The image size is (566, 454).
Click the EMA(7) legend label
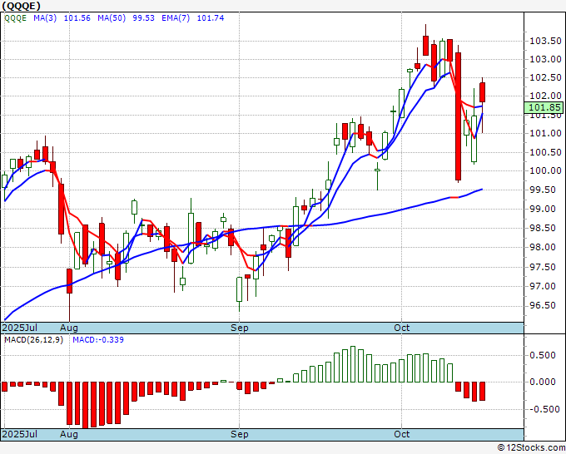(x=176, y=18)
